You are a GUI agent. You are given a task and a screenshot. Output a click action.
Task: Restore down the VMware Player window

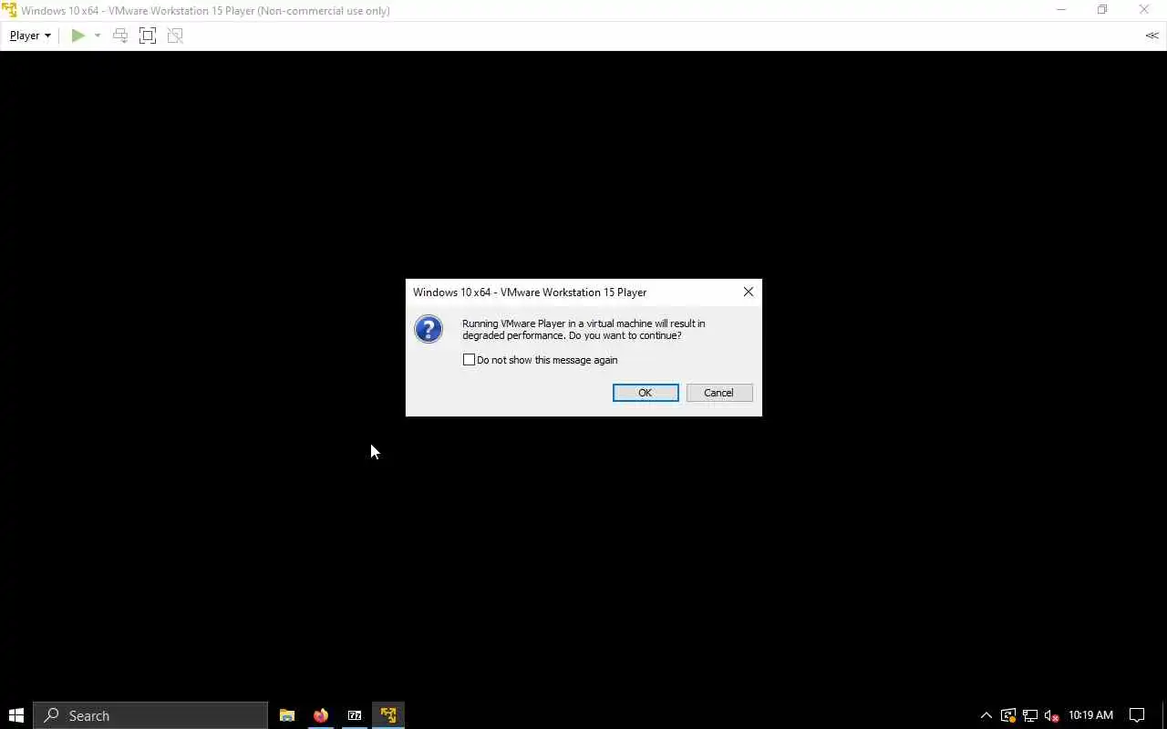[1102, 10]
